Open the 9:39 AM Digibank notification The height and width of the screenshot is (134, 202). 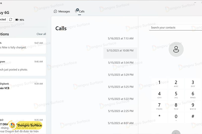(23, 95)
